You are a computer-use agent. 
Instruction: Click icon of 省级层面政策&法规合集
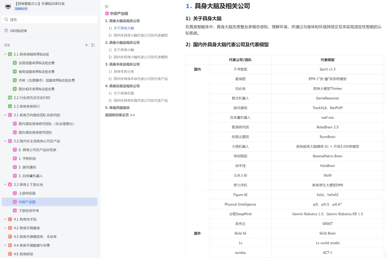pyautogui.click(x=15, y=71)
